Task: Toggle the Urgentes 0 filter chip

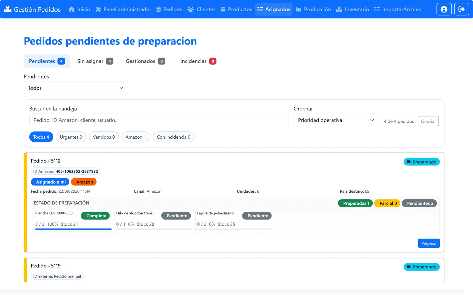Action: pyautogui.click(x=71, y=137)
